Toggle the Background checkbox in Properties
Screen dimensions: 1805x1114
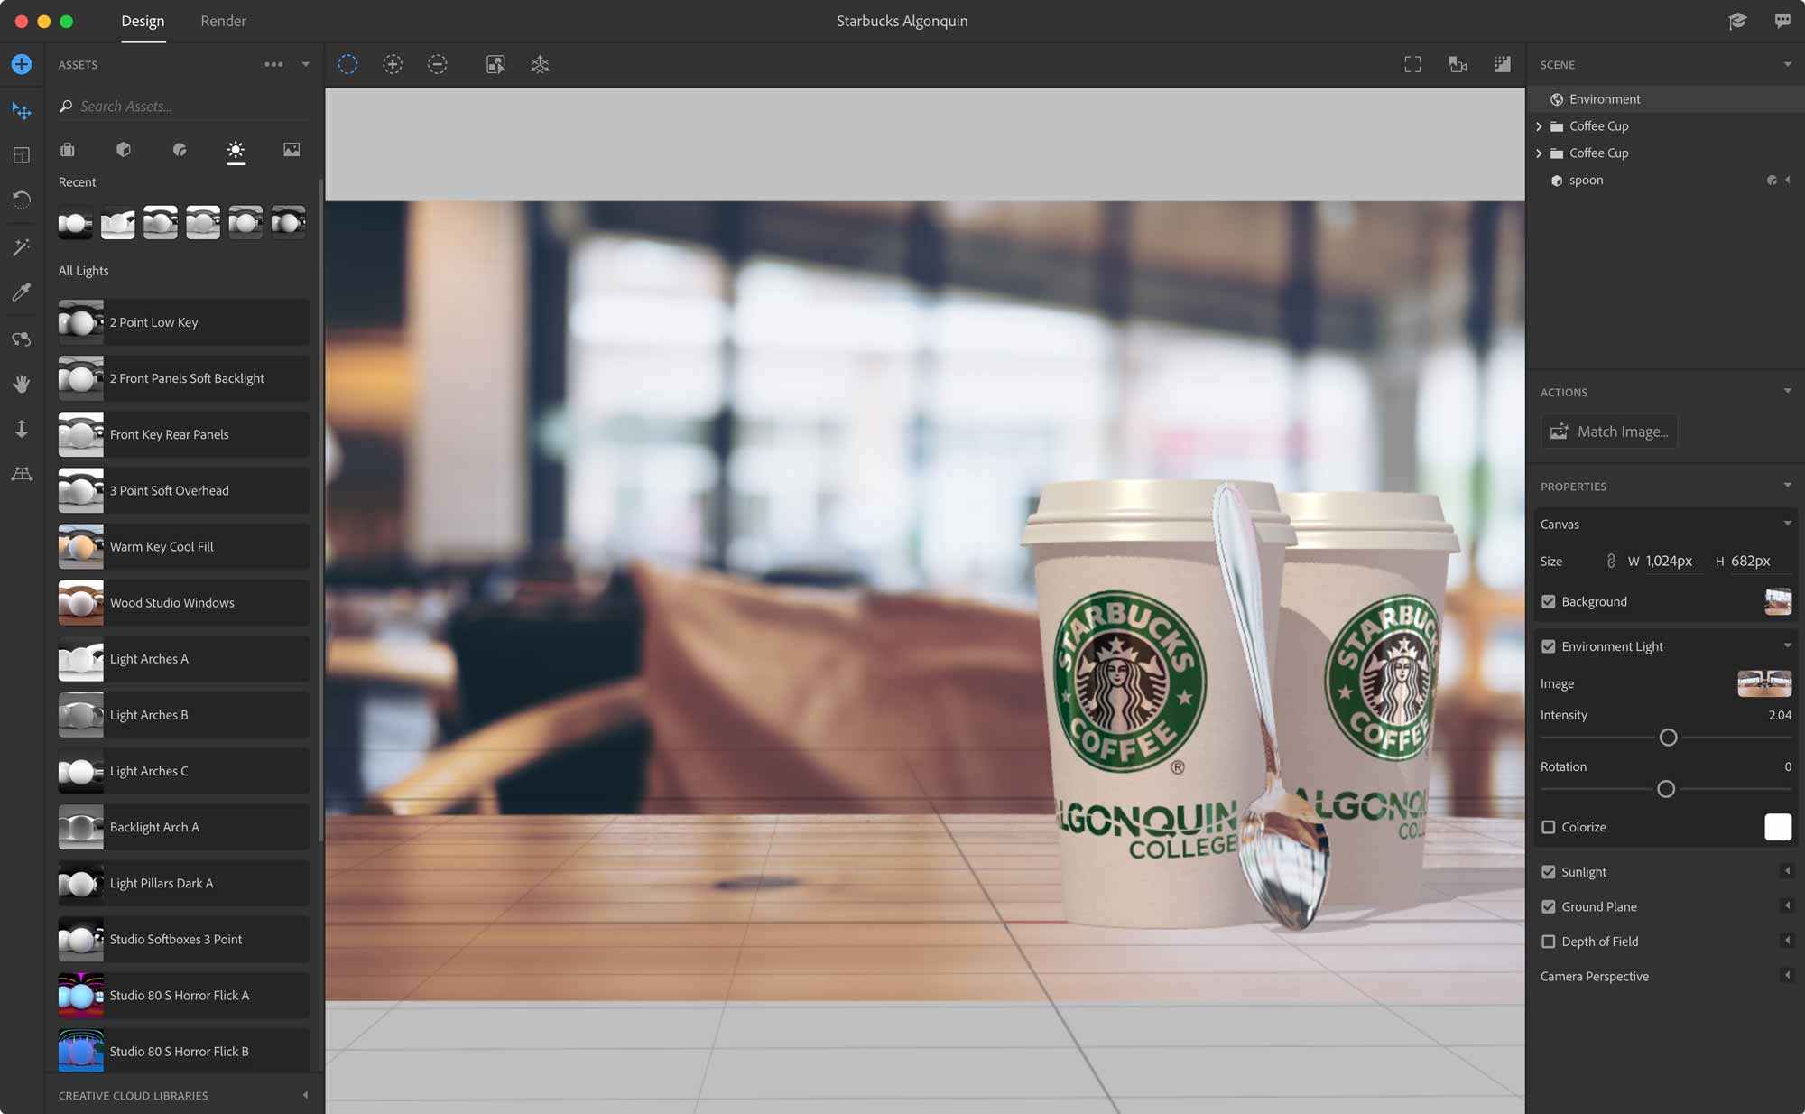click(1549, 599)
